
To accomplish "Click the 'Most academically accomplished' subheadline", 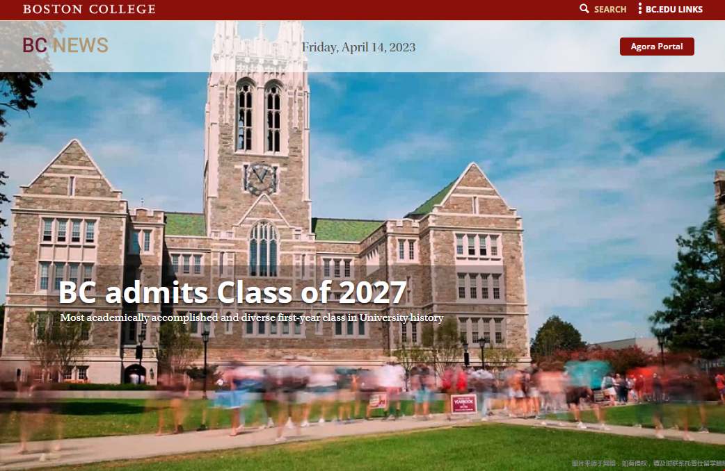I will [251, 318].
